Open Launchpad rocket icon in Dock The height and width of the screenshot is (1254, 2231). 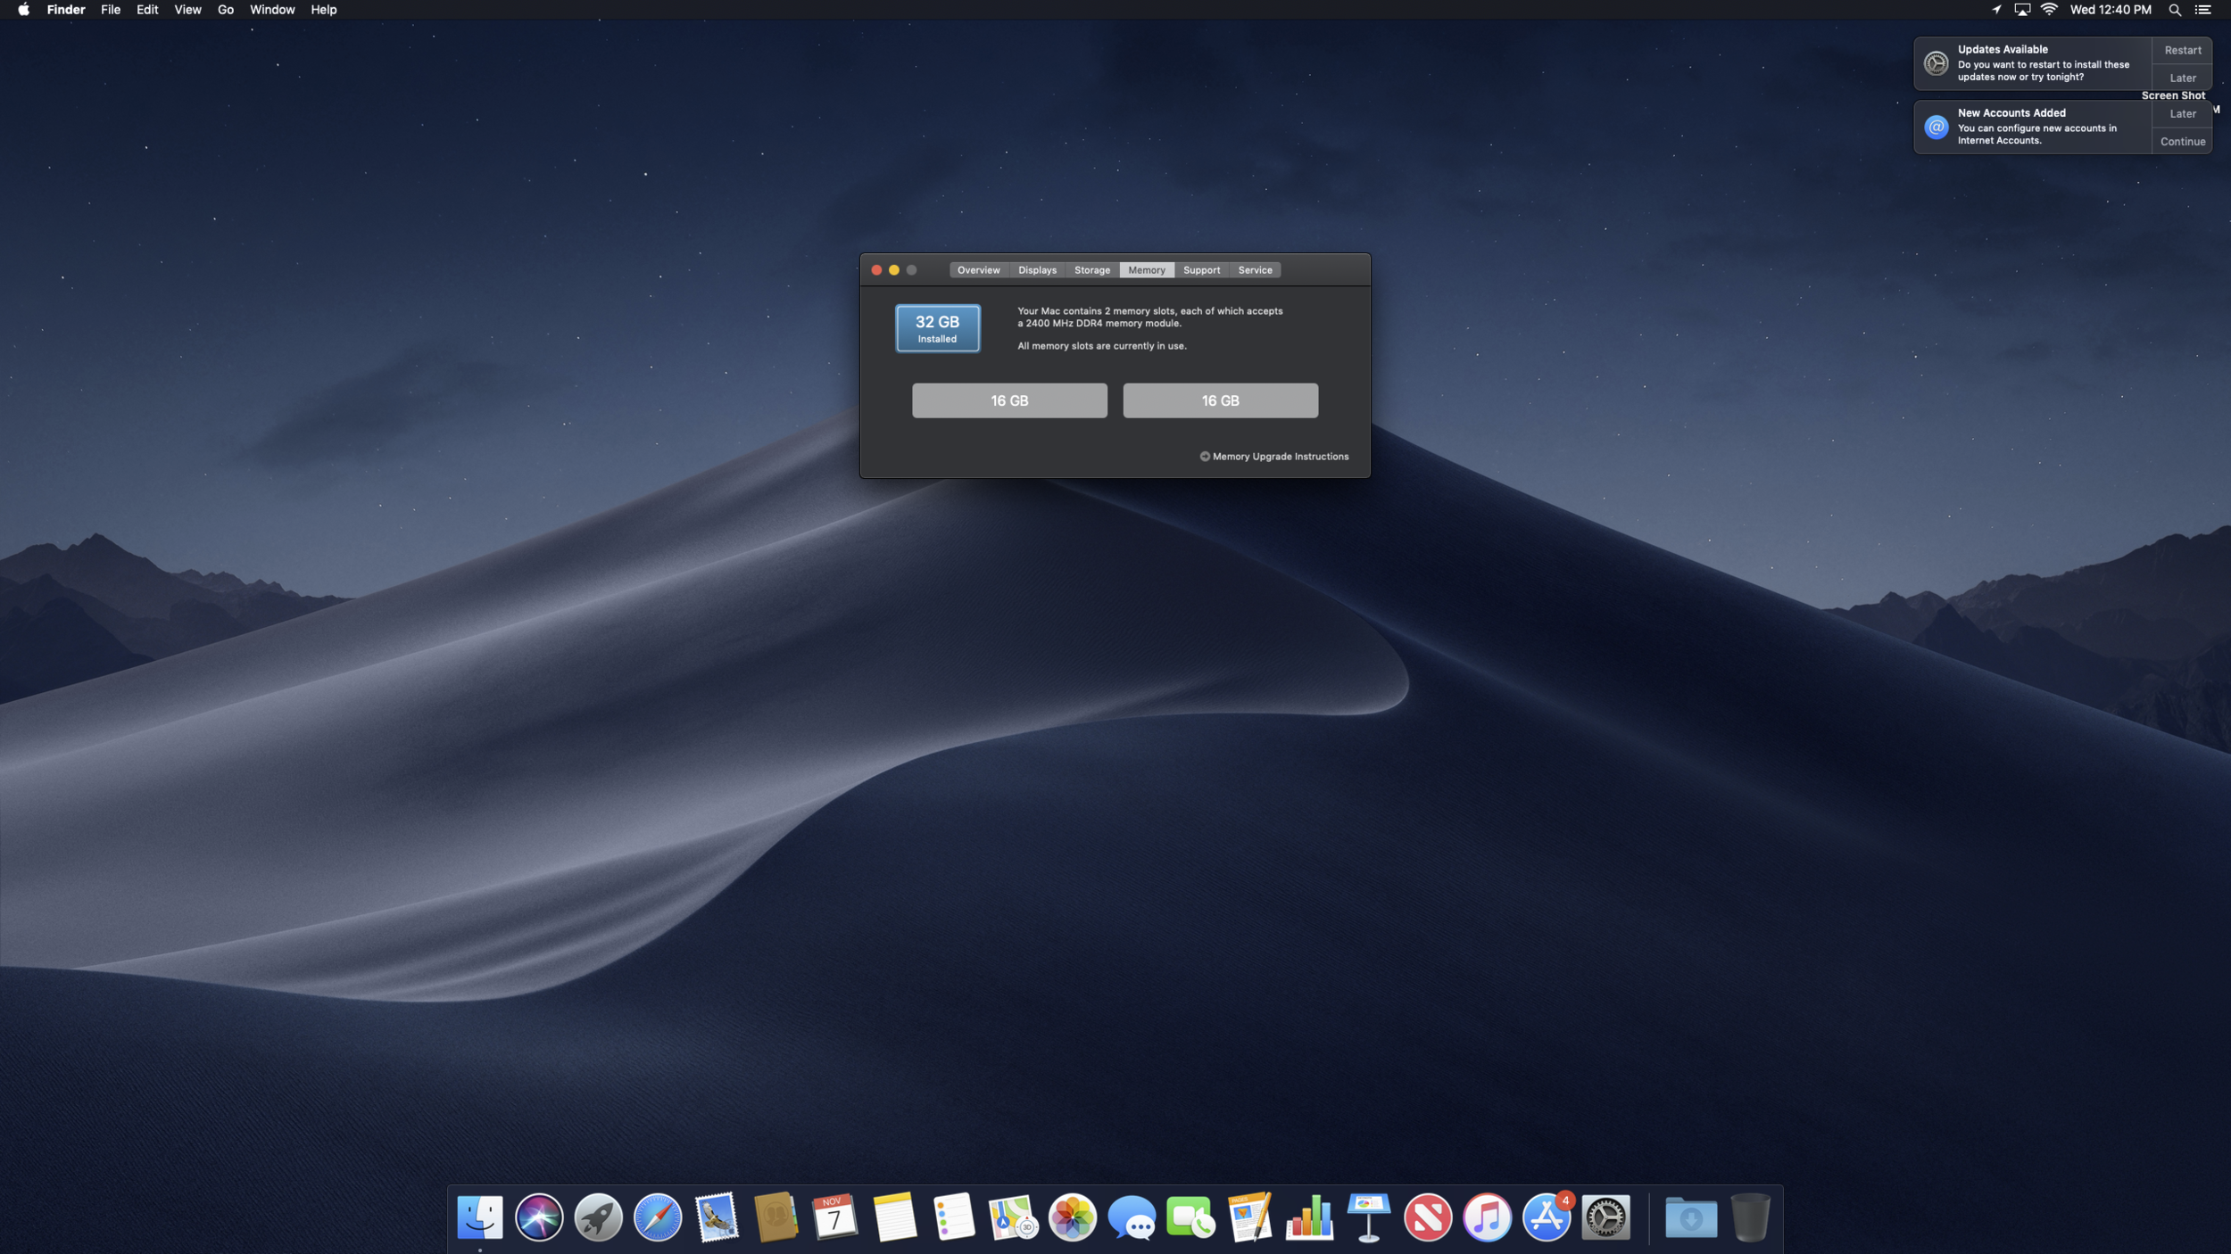pos(598,1217)
